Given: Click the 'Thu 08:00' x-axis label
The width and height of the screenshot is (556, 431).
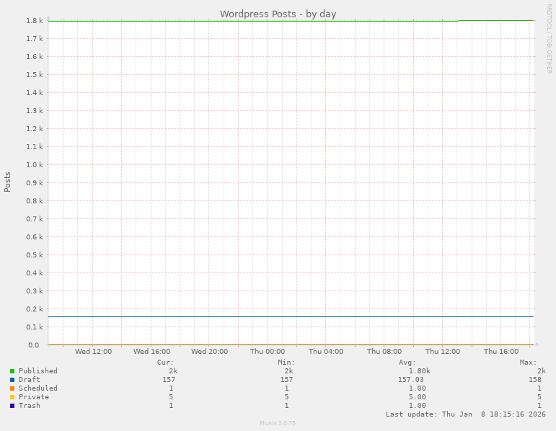Looking at the screenshot, I should (384, 351).
